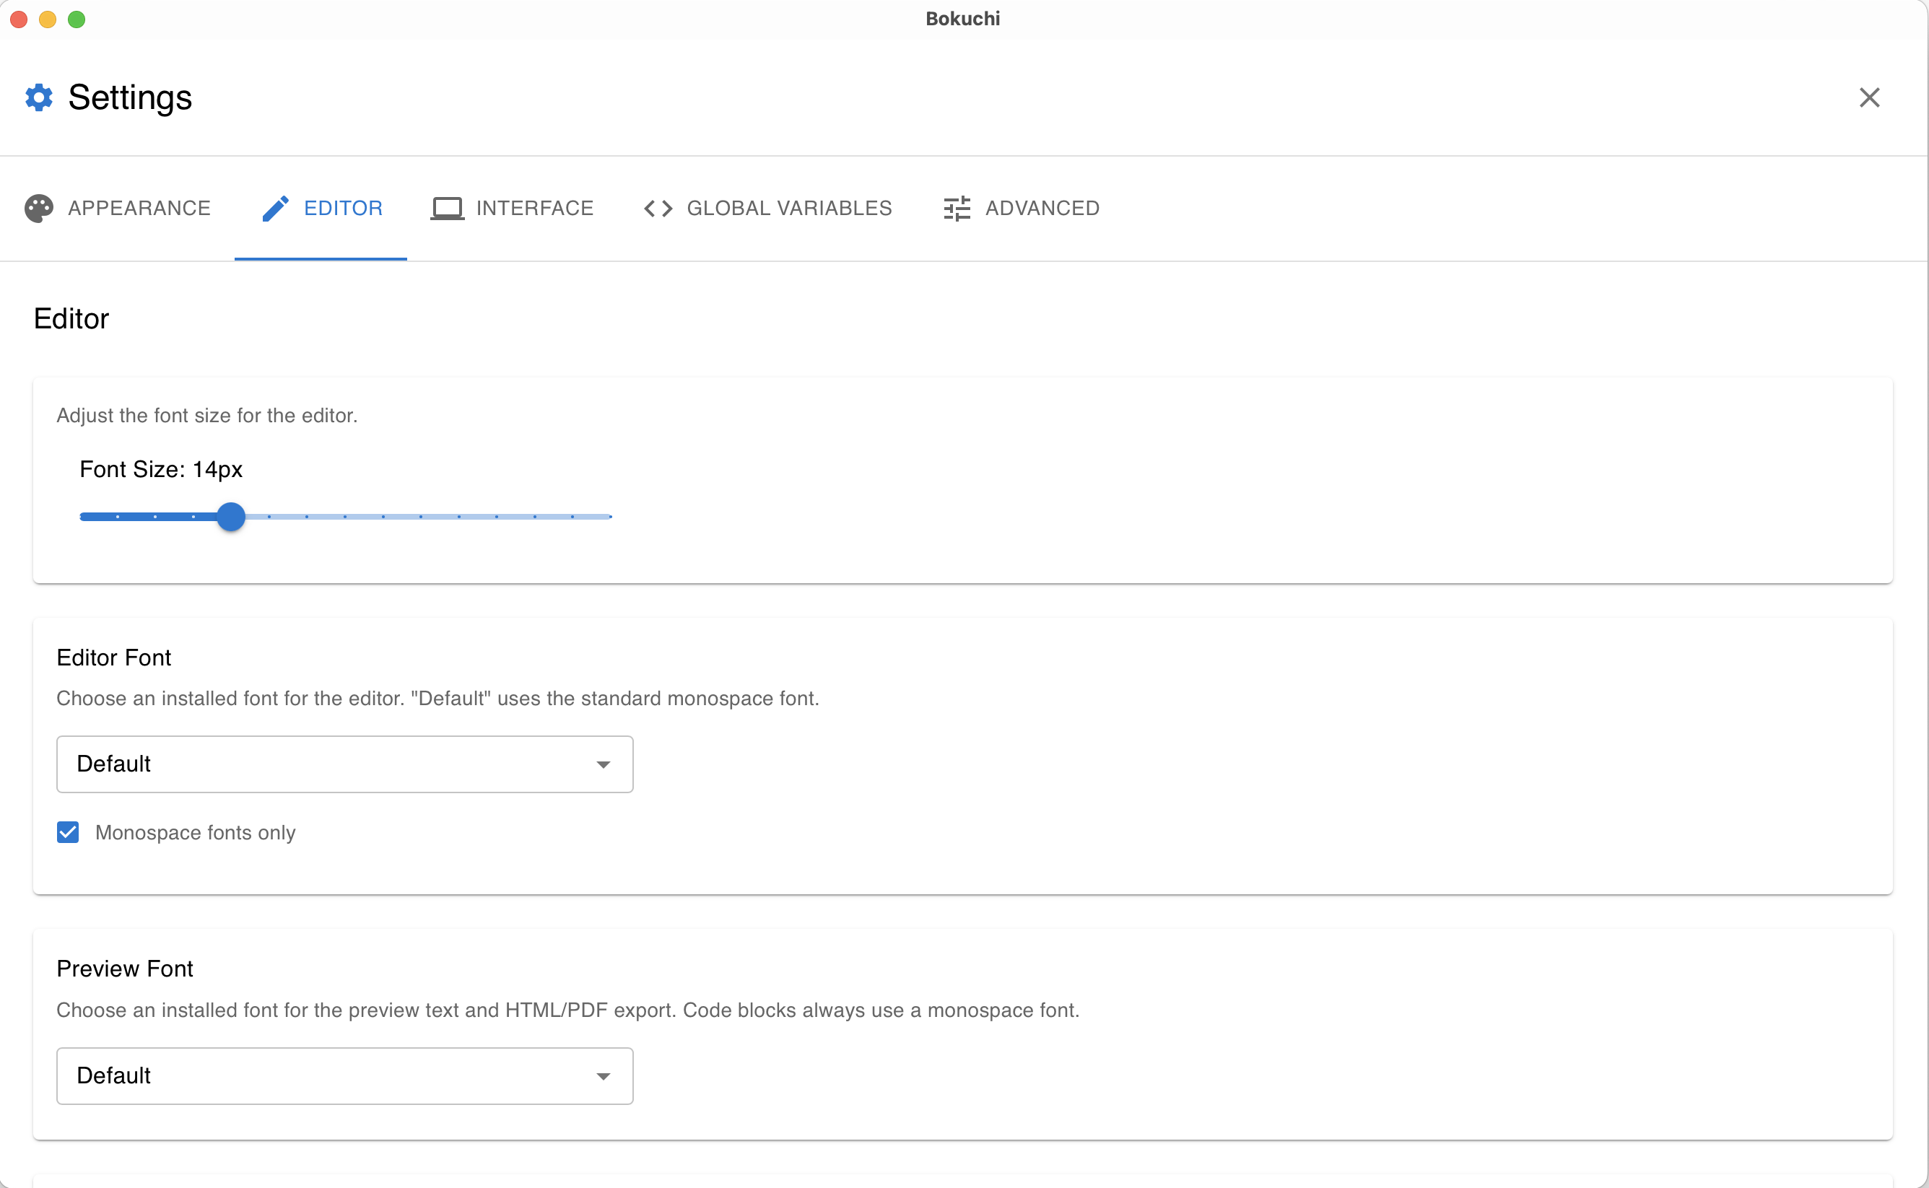Click the 'Monospace fonts only' label text
The width and height of the screenshot is (1929, 1188).
[196, 833]
